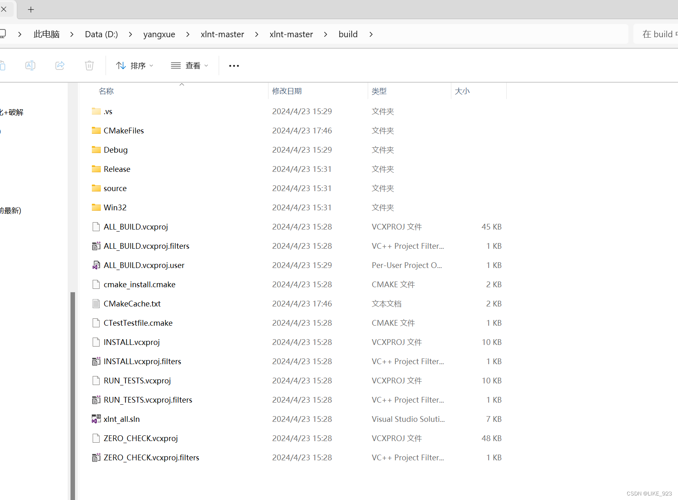Screen dimensions: 678x500
Task: Click cmake_install.cmake file icon
Action: click(96, 284)
